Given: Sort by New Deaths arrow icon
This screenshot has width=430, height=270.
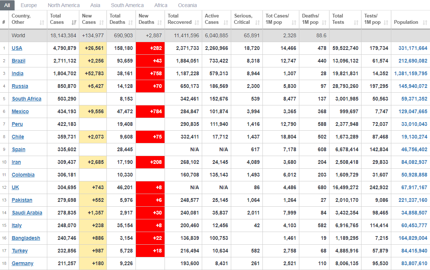Looking at the screenshot, I should coord(160,22).
